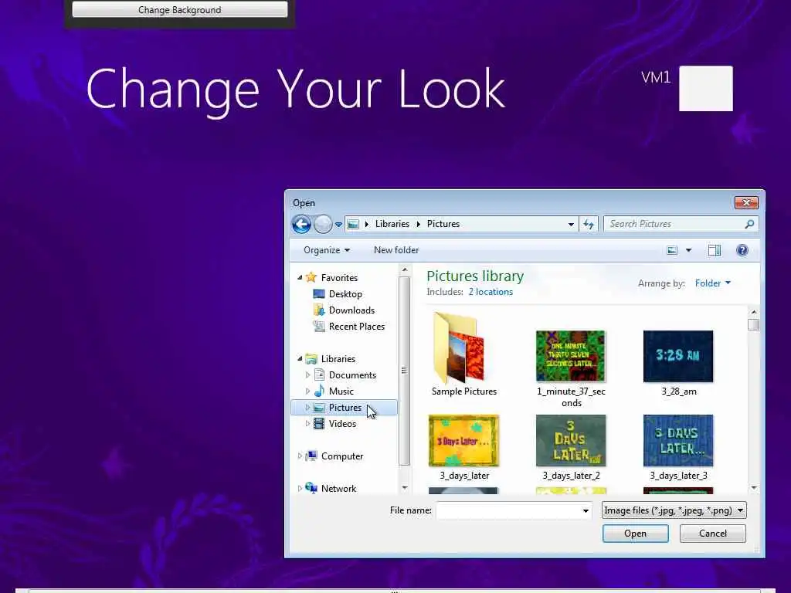Screen dimensions: 791x593
Task: Go back using the blue Back arrow
Action: pyautogui.click(x=302, y=224)
